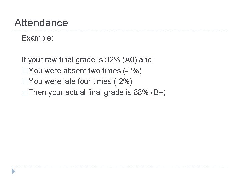Viewport: 240px width, 180px height.
Task: Click the bullet box before 'You were late'
Action: (24, 82)
